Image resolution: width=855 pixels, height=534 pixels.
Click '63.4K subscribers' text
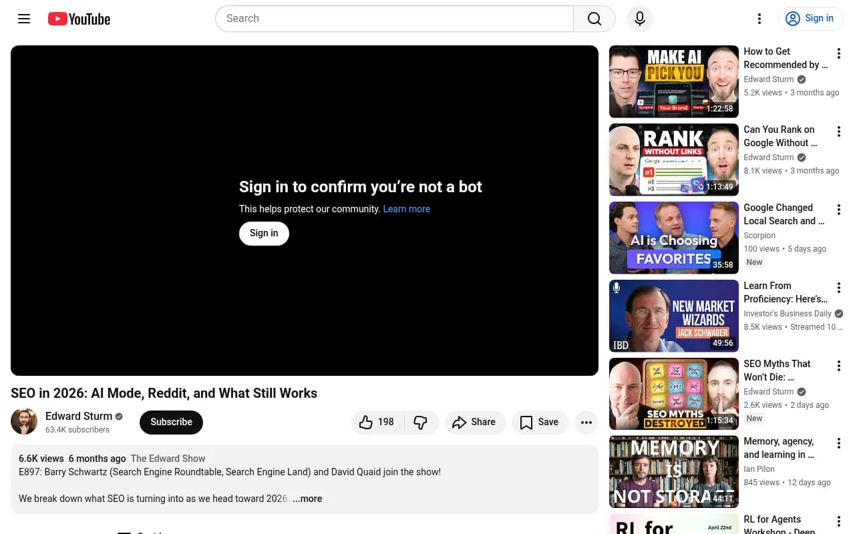click(x=77, y=430)
